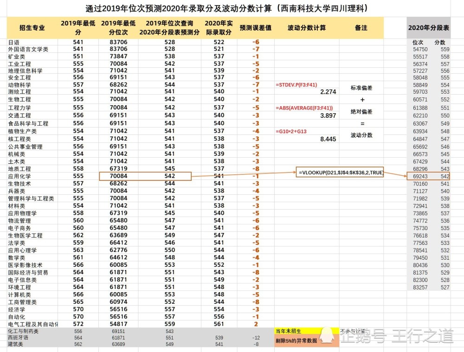
Task: Select the 备注 header cell
Action: pos(361,28)
